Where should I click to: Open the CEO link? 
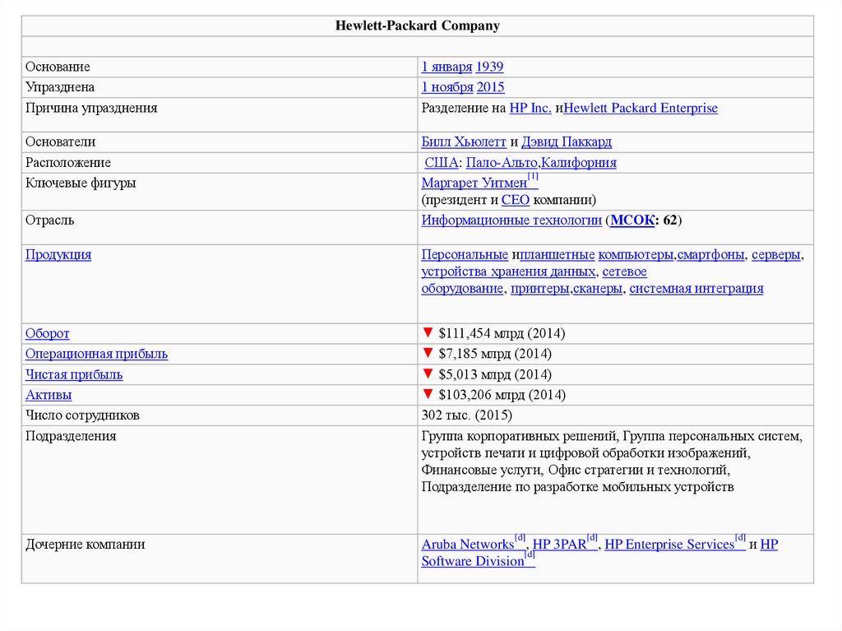[515, 200]
